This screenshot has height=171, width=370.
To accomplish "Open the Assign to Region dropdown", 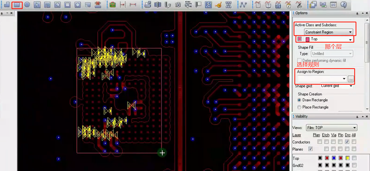I will click(x=322, y=79).
